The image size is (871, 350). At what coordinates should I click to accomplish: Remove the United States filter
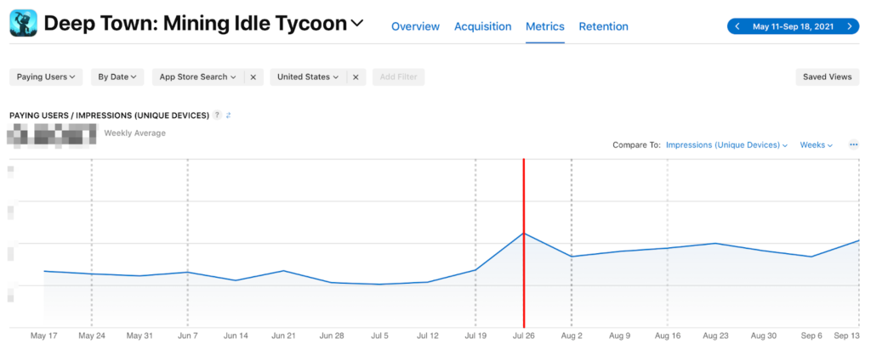tap(356, 77)
